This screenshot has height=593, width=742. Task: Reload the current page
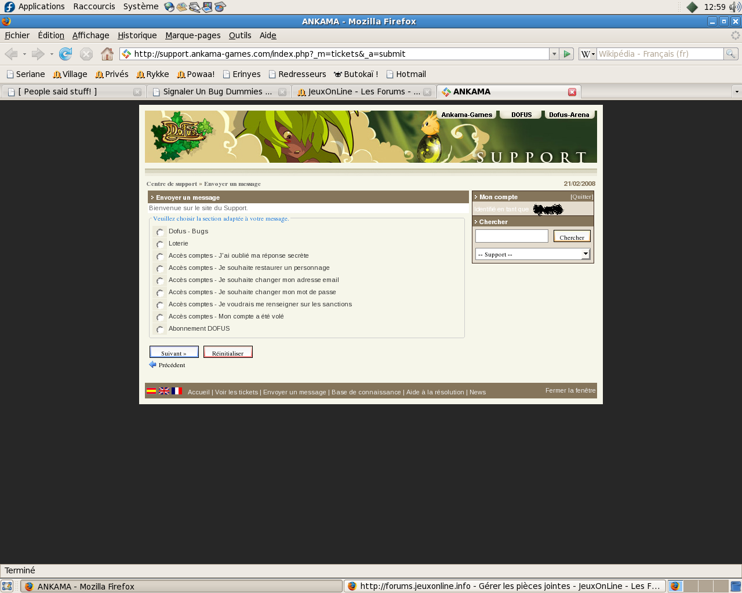coord(66,54)
